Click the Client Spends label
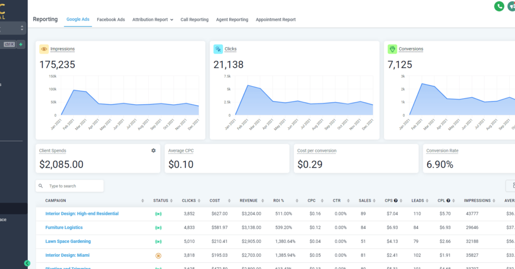Screen dimensions: 515x269 click(x=53, y=151)
